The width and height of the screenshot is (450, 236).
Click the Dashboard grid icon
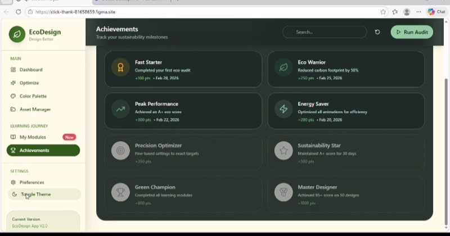pyautogui.click(x=13, y=70)
